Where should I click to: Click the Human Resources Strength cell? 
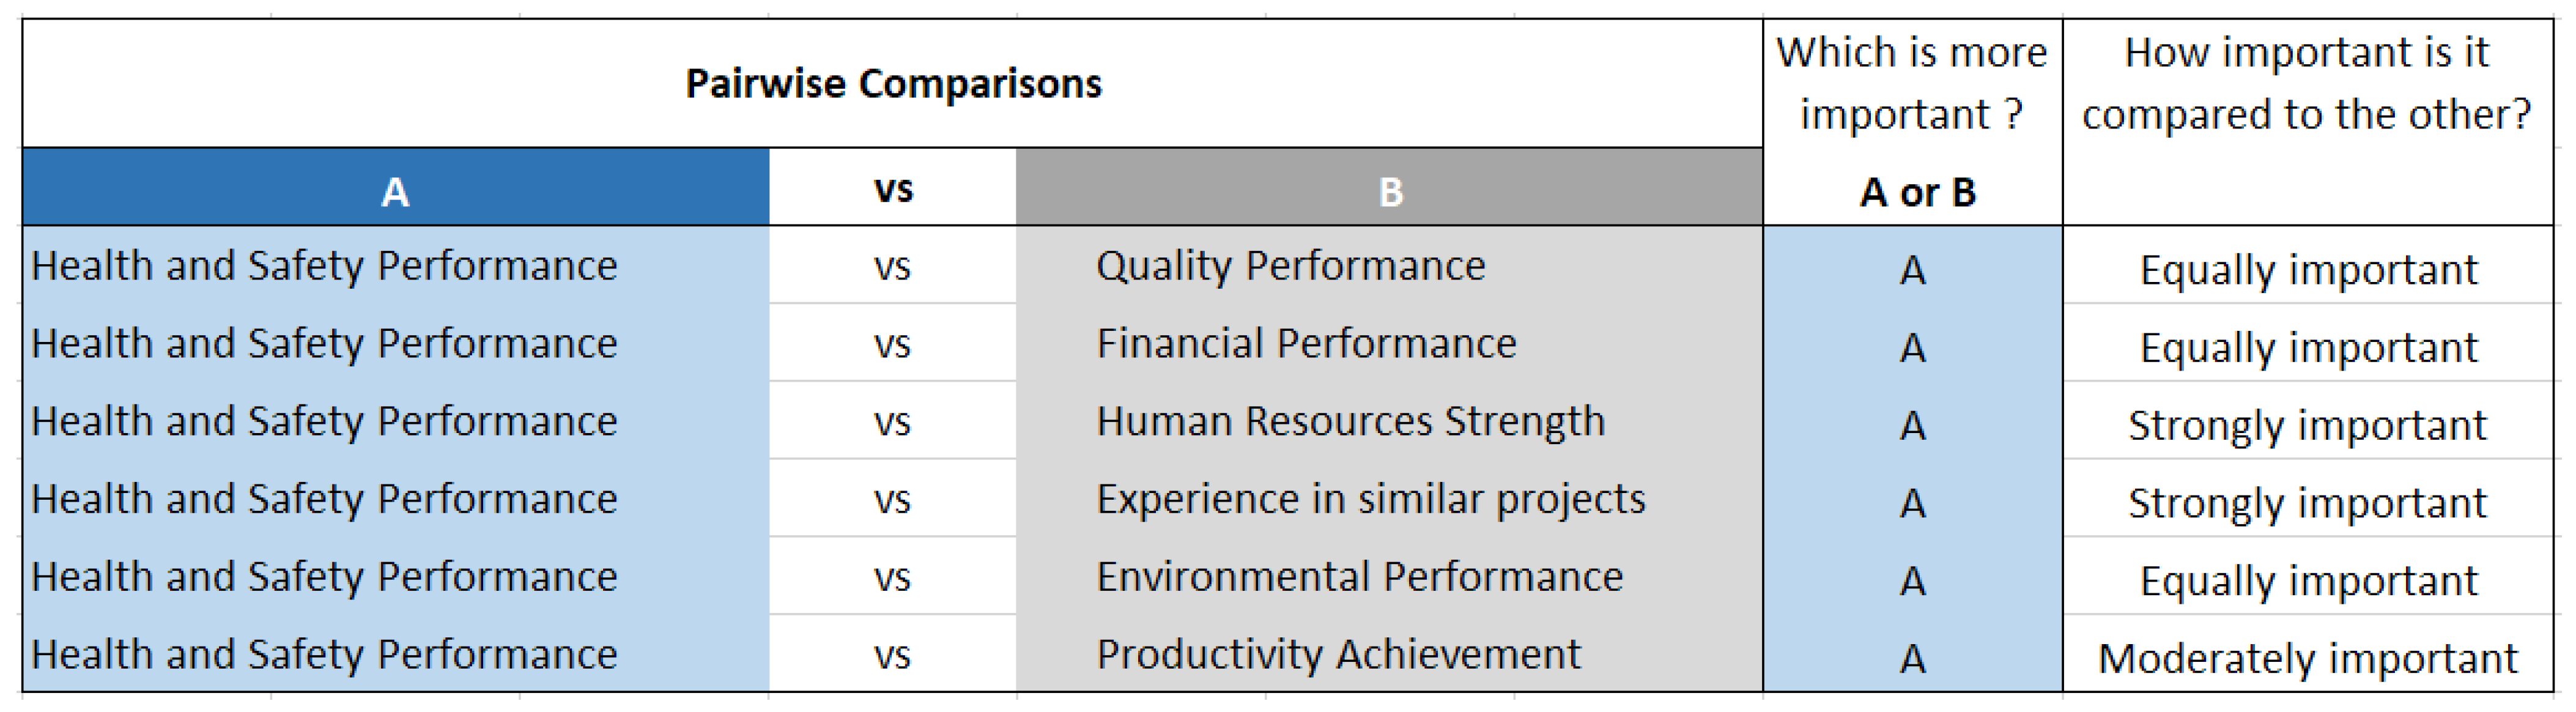pos(1389,421)
